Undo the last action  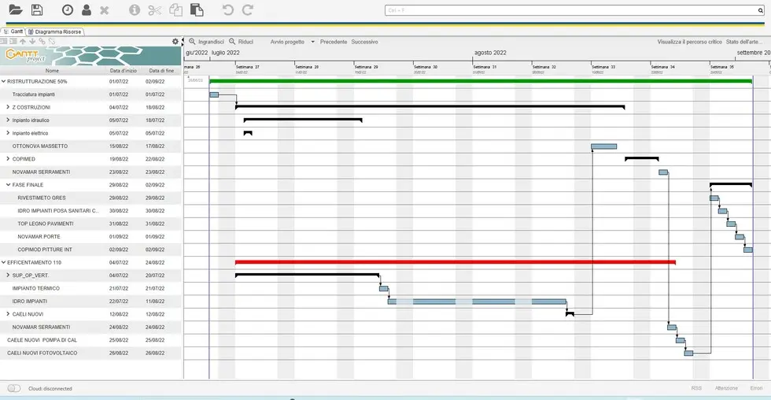(228, 10)
